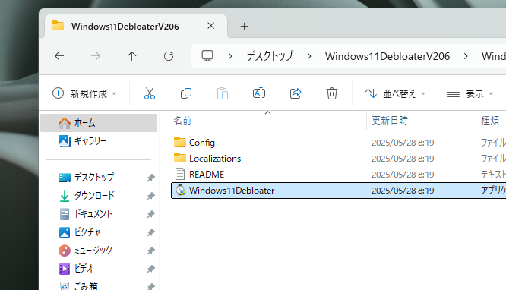Click the Localizations folder icon

[180, 158]
